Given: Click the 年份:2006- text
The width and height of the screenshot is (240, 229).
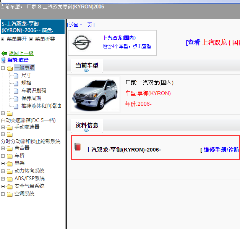Looking at the screenshot, I should click(x=138, y=104).
